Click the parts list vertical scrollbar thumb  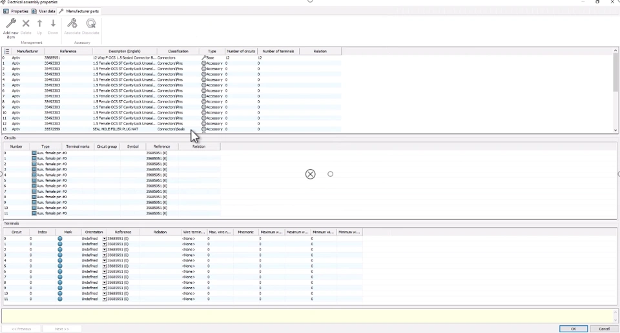[x=615, y=71]
